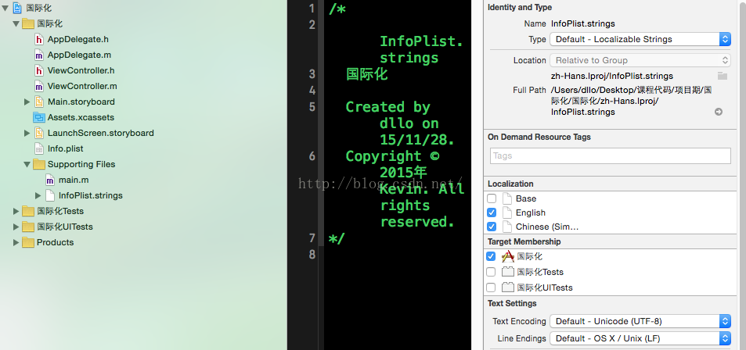Select the Assets.xcassets file name
Viewport: 746px width, 350px height.
coord(81,117)
